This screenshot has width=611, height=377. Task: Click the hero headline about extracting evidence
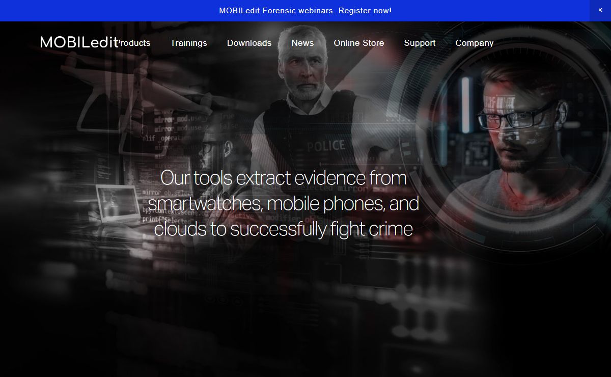click(283, 203)
